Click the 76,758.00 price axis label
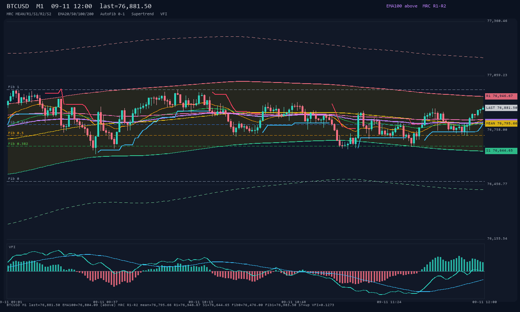 click(497, 130)
